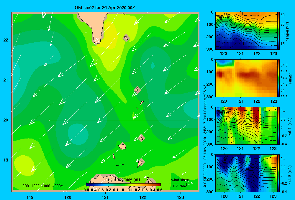Click longitude label 120 on the main map
The width and height of the screenshot is (295, 200).
click(x=68, y=197)
